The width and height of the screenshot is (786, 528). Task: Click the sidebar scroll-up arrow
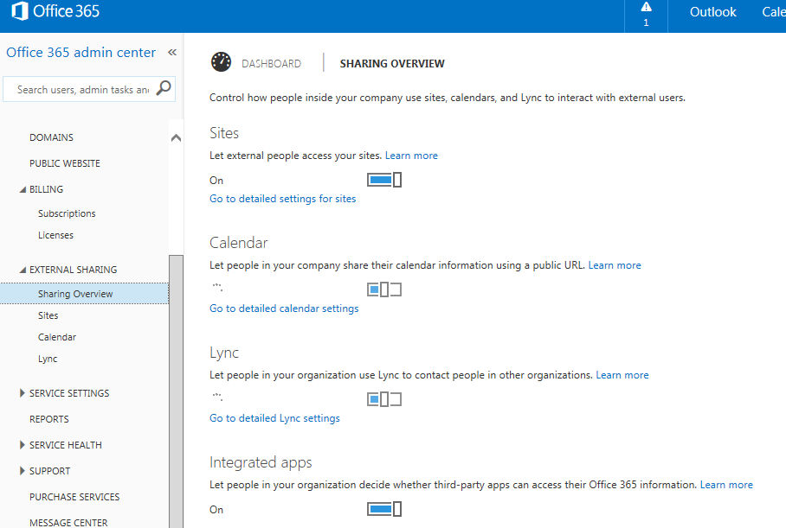tap(176, 137)
